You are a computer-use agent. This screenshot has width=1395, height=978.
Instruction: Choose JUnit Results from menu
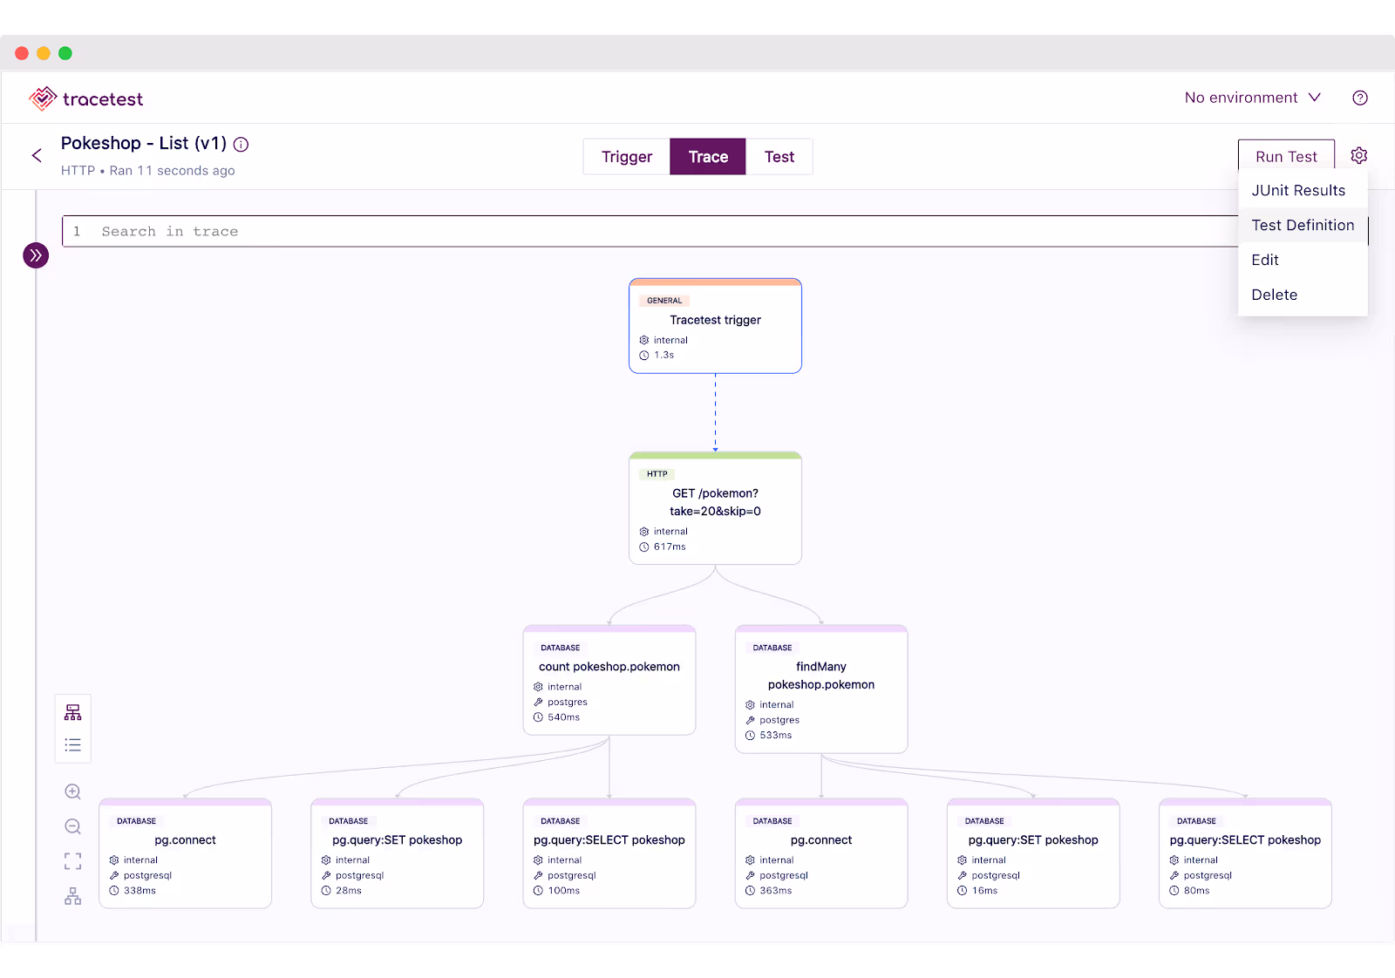(1303, 190)
